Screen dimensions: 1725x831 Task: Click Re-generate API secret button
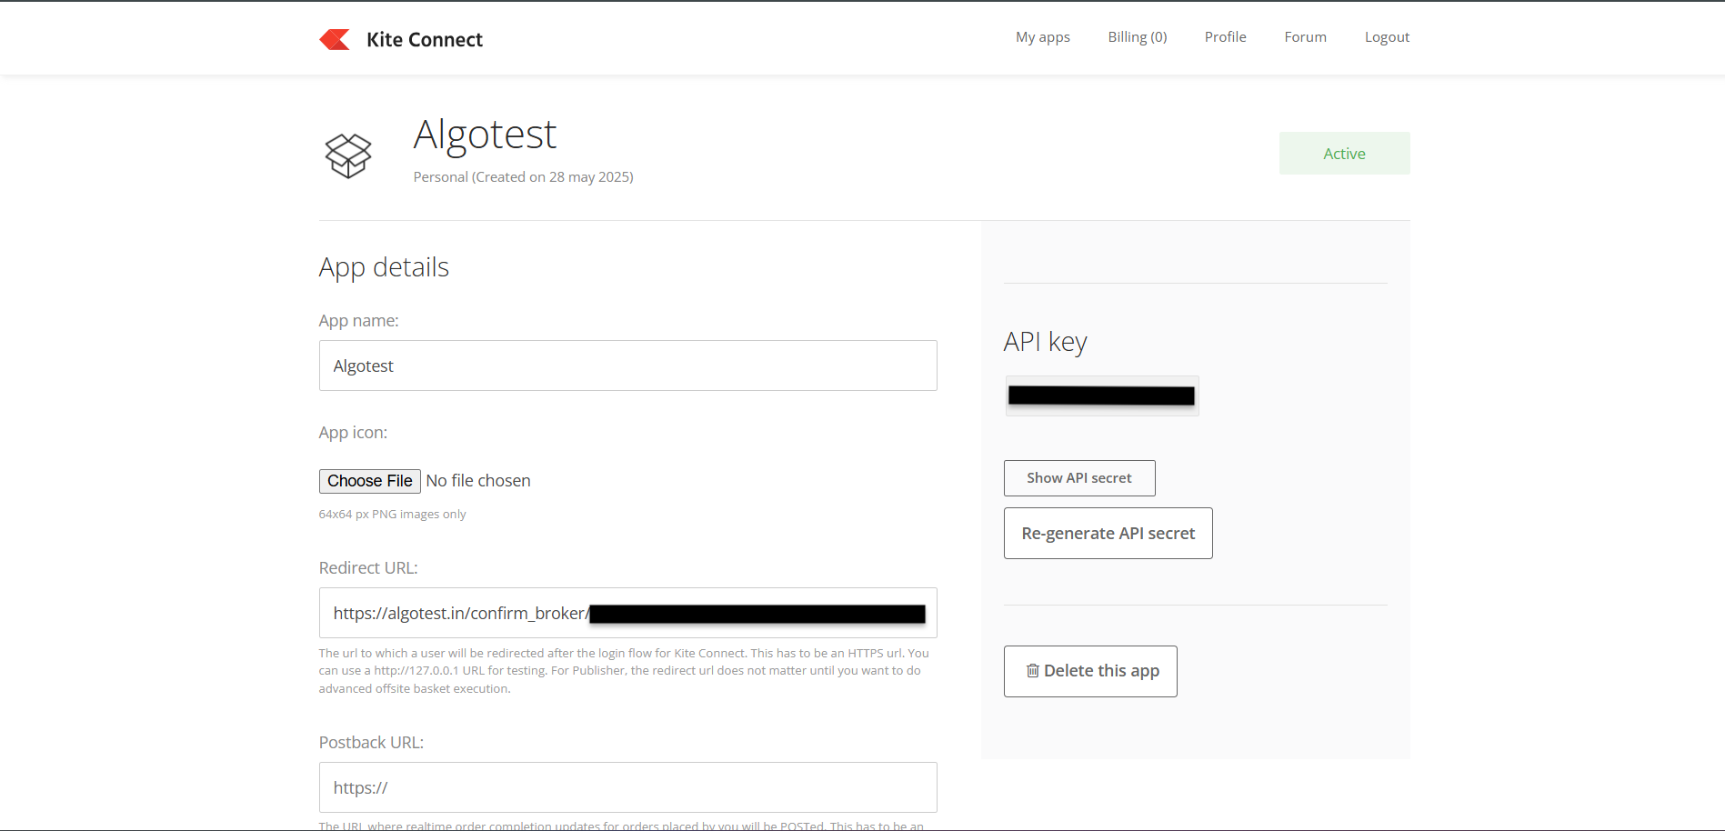pos(1108,534)
